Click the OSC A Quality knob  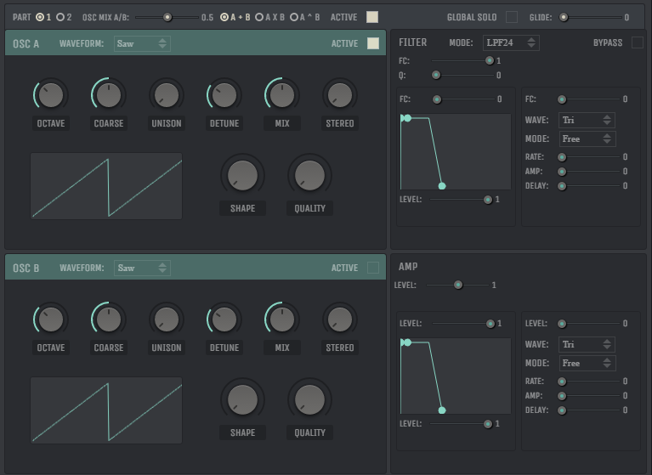tap(309, 175)
